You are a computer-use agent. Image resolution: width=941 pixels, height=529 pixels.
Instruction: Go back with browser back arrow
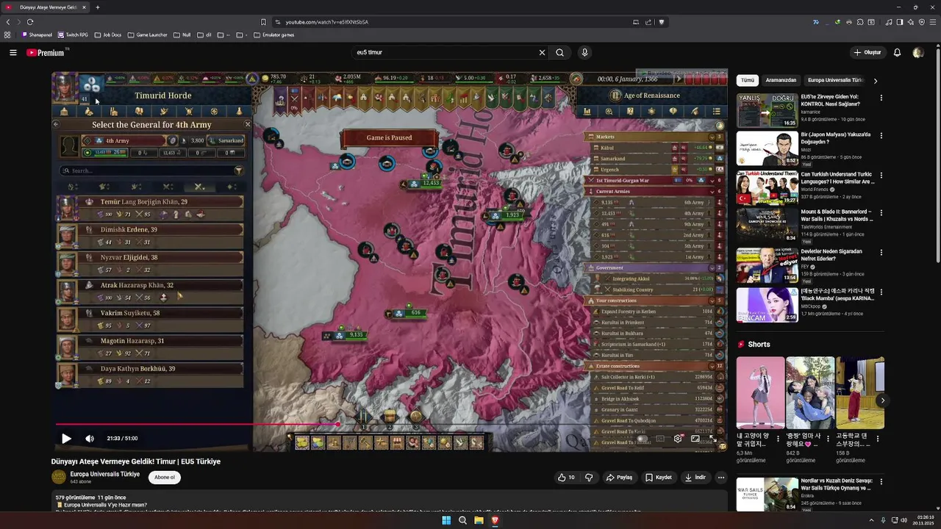[8, 22]
